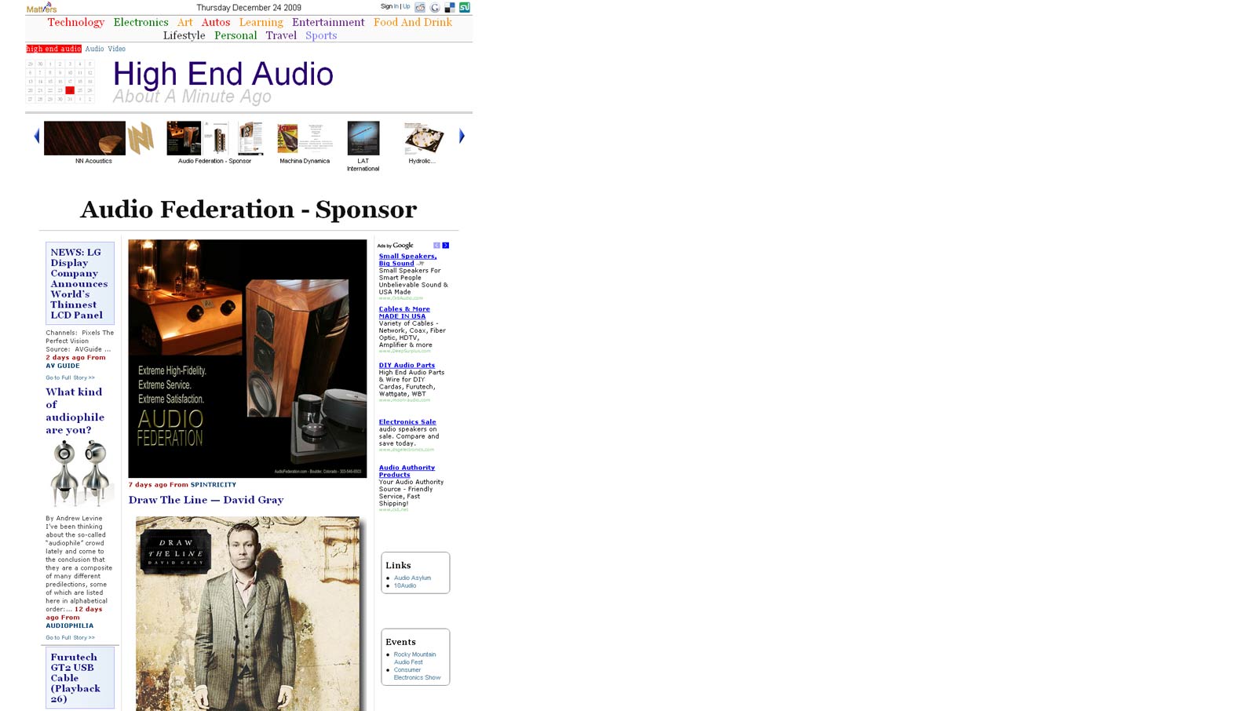Go to previous carousel items with left arrow

click(x=36, y=137)
